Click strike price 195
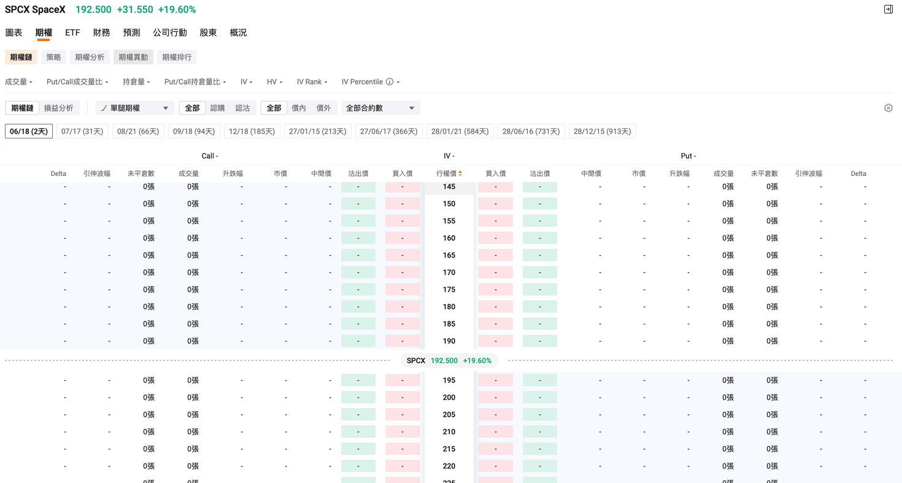 [x=449, y=380]
